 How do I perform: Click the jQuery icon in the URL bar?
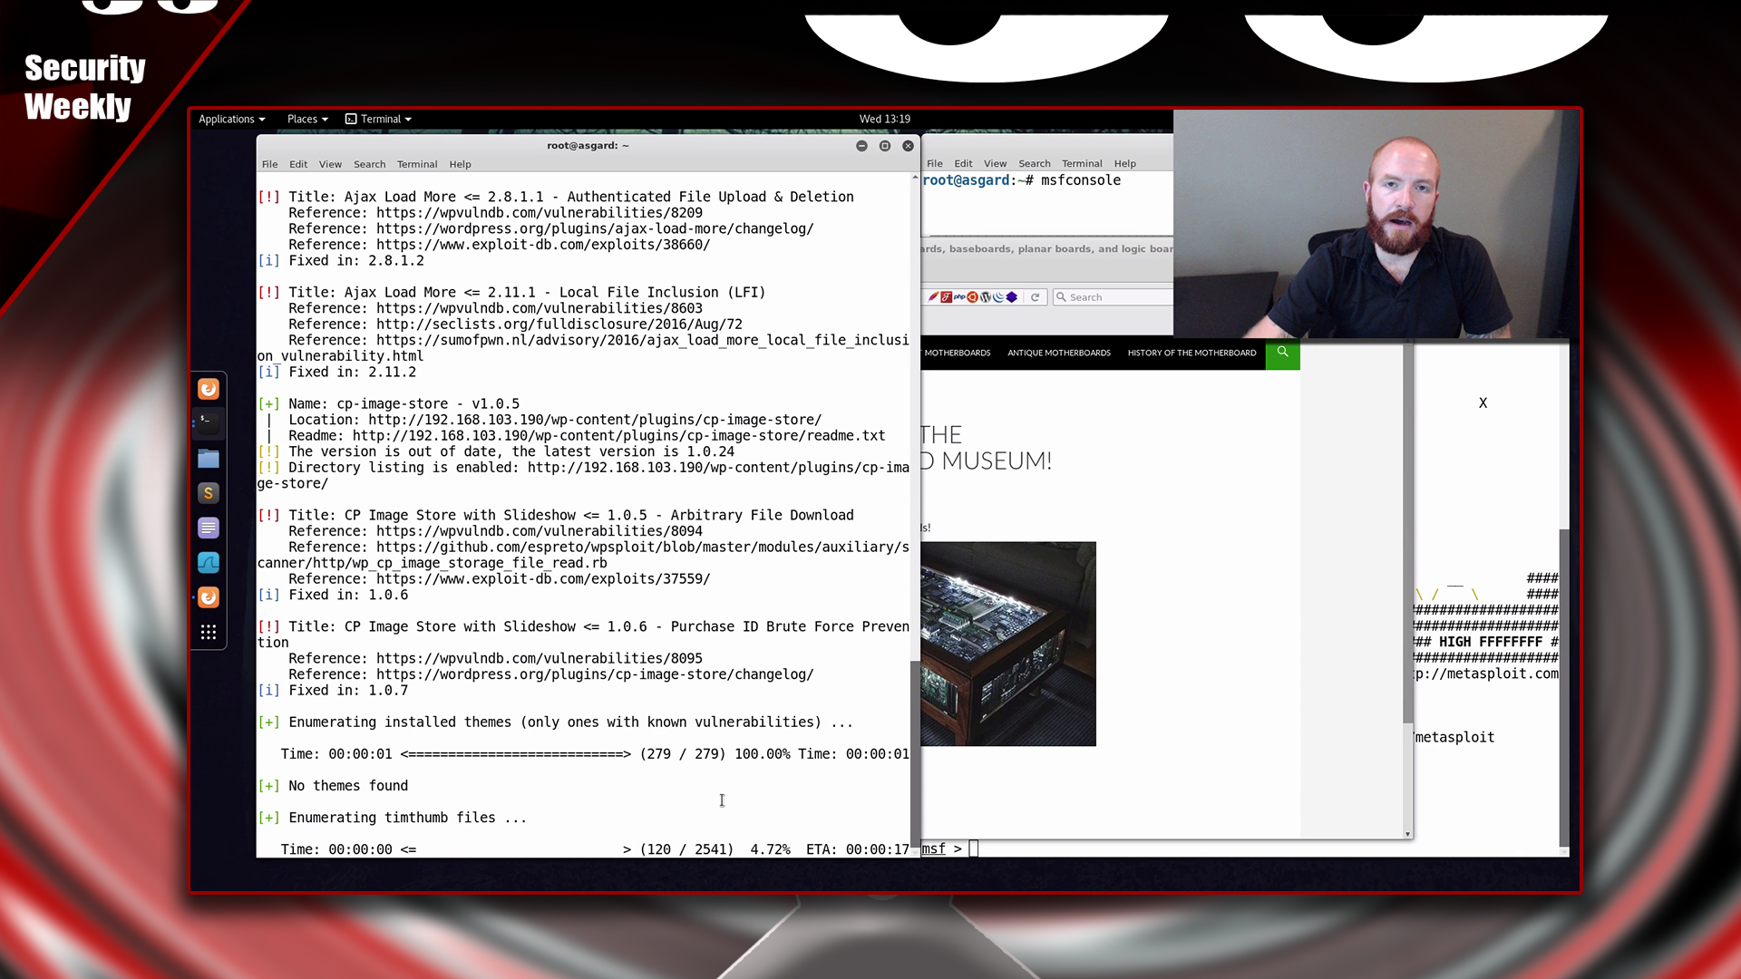click(x=998, y=297)
